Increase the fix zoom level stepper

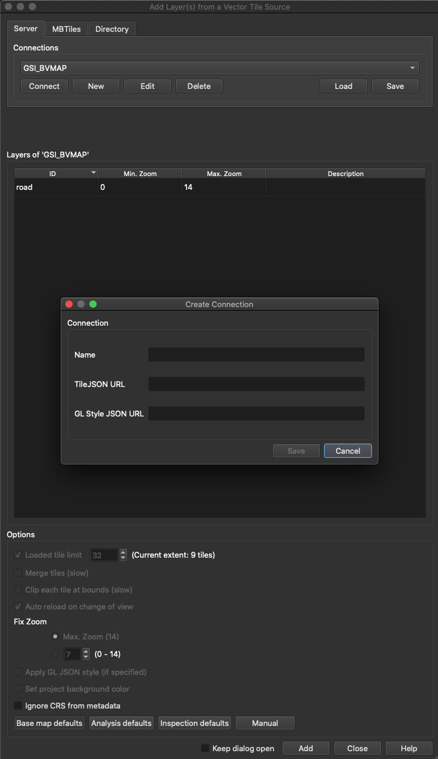(86, 651)
